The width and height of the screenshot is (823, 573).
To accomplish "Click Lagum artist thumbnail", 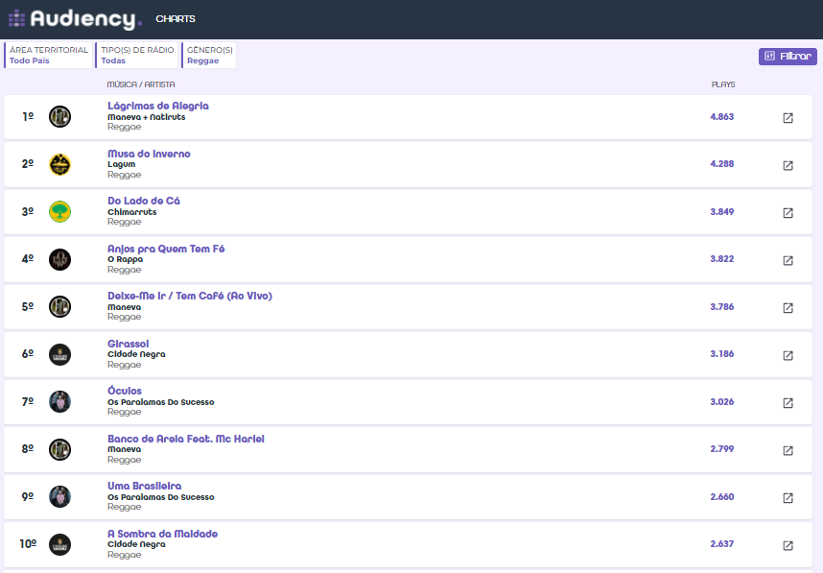I will tap(59, 164).
